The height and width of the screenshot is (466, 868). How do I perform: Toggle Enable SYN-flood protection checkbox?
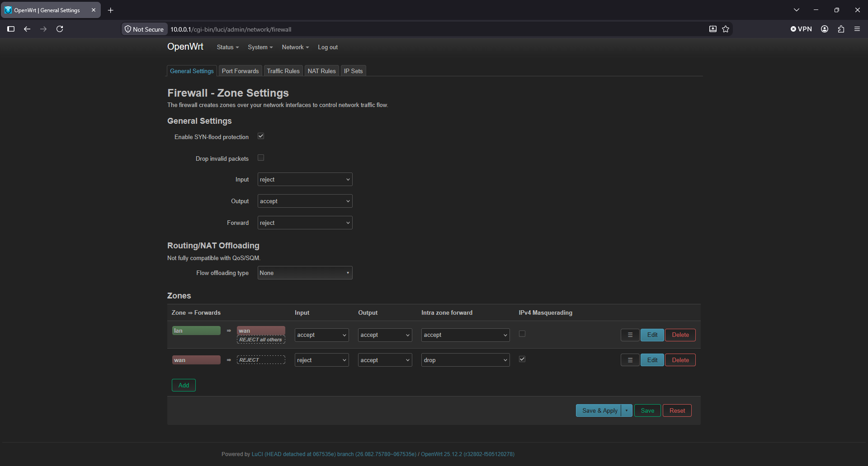(x=261, y=136)
